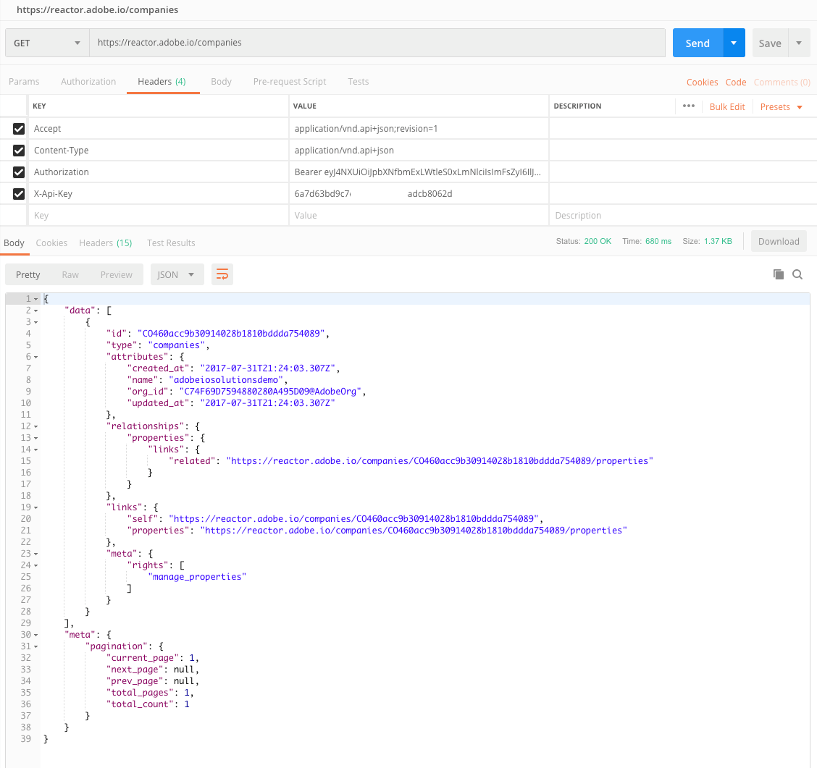Collapse the "data" array on line 2

point(36,311)
